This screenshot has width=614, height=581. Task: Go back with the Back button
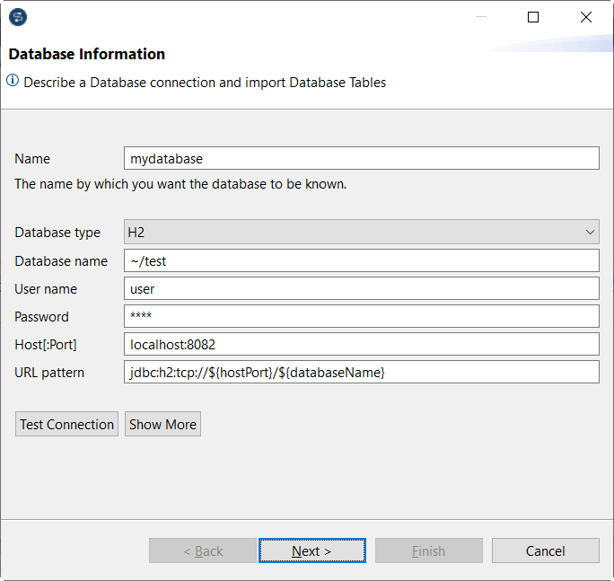tap(203, 550)
